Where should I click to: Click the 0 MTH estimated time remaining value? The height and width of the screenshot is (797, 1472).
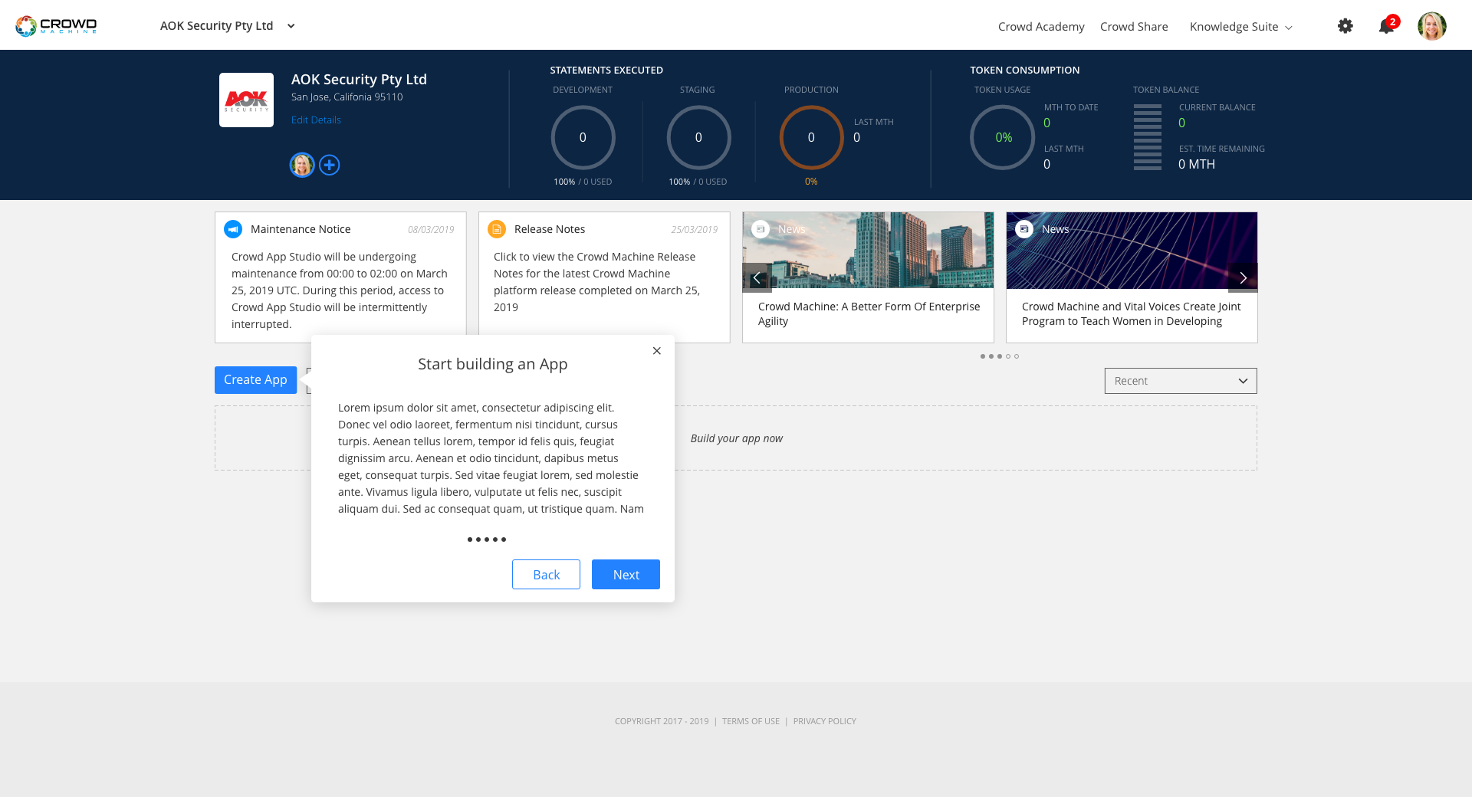1197,164
